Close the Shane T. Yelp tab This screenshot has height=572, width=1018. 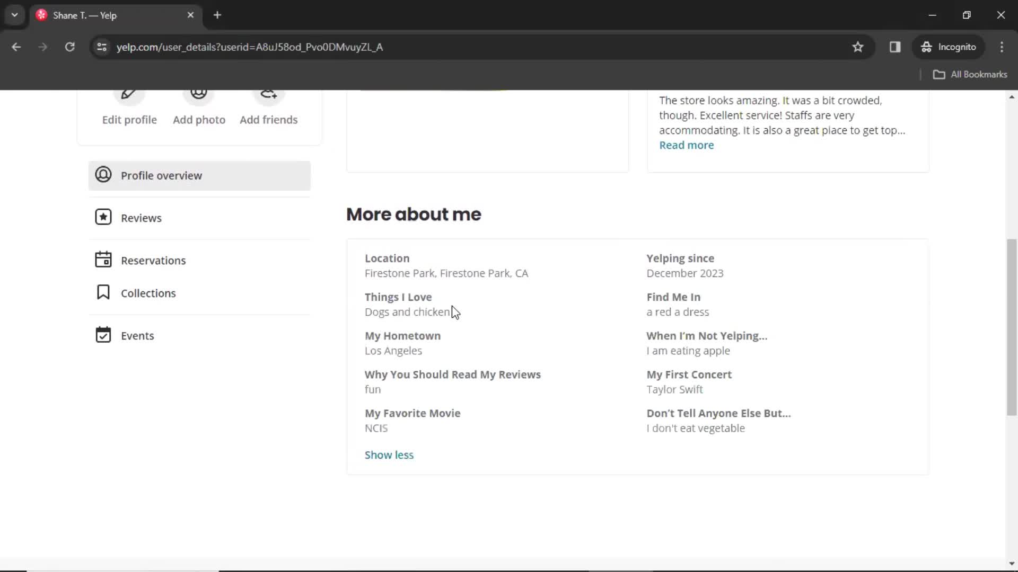pos(190,15)
